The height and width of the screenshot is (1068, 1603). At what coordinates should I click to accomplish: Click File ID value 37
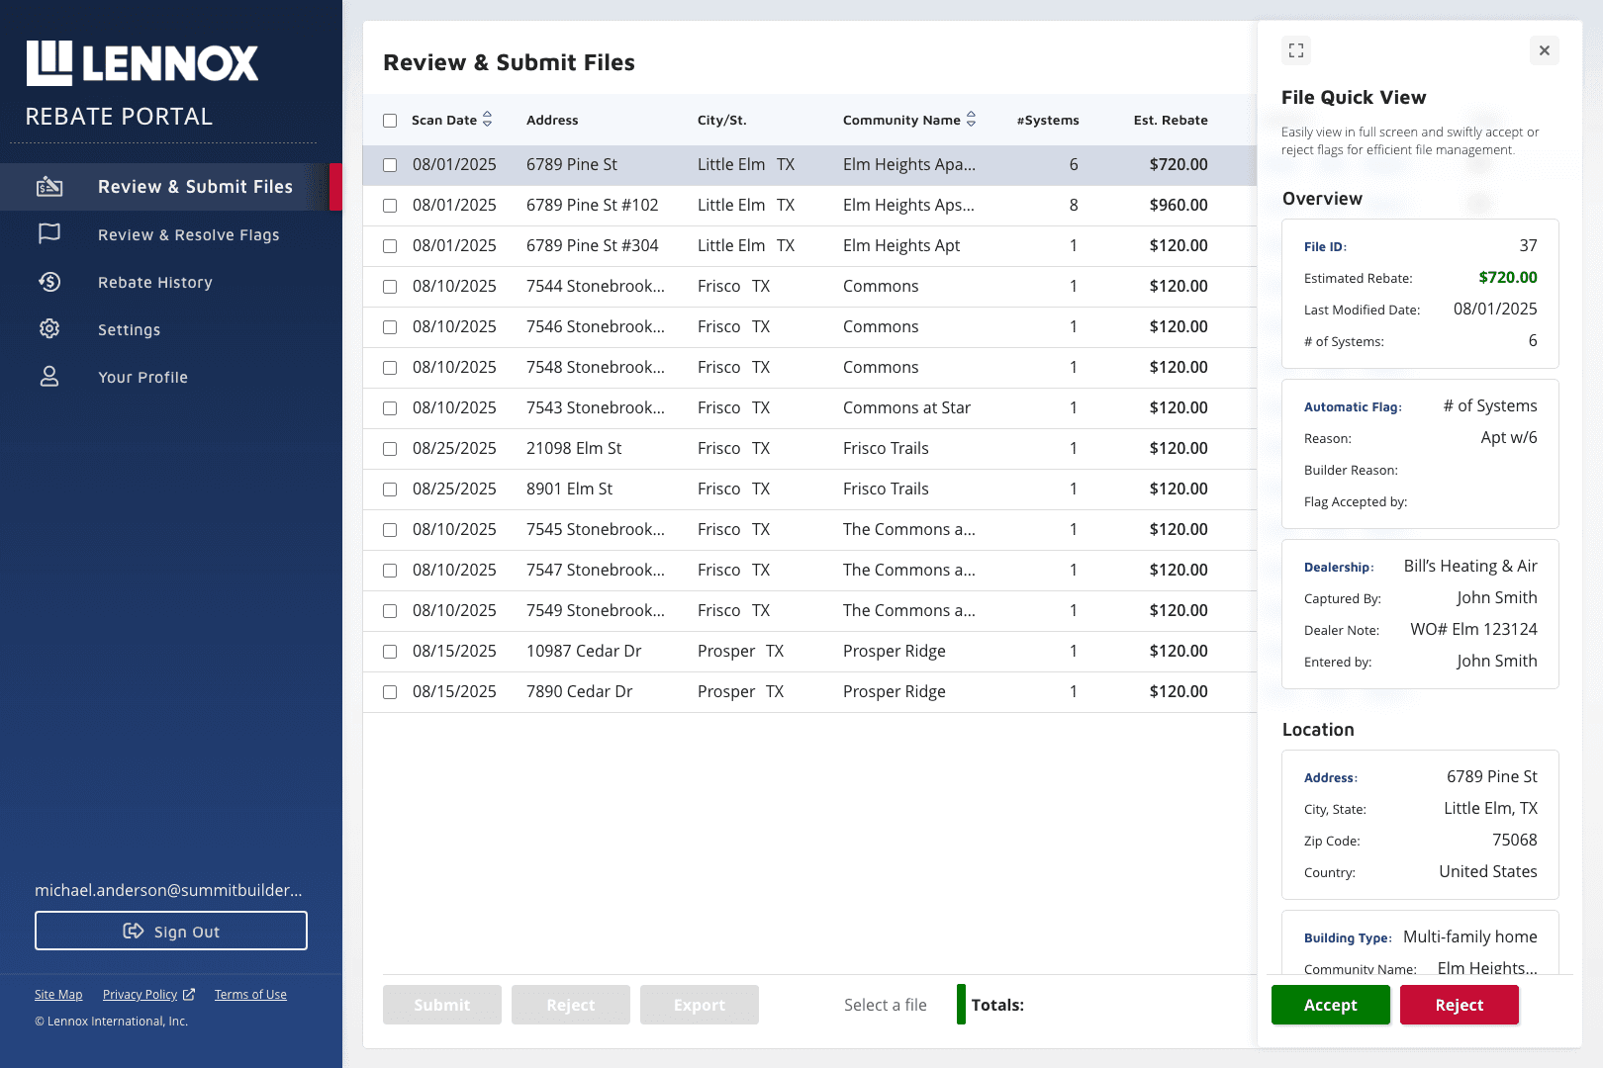point(1528,245)
